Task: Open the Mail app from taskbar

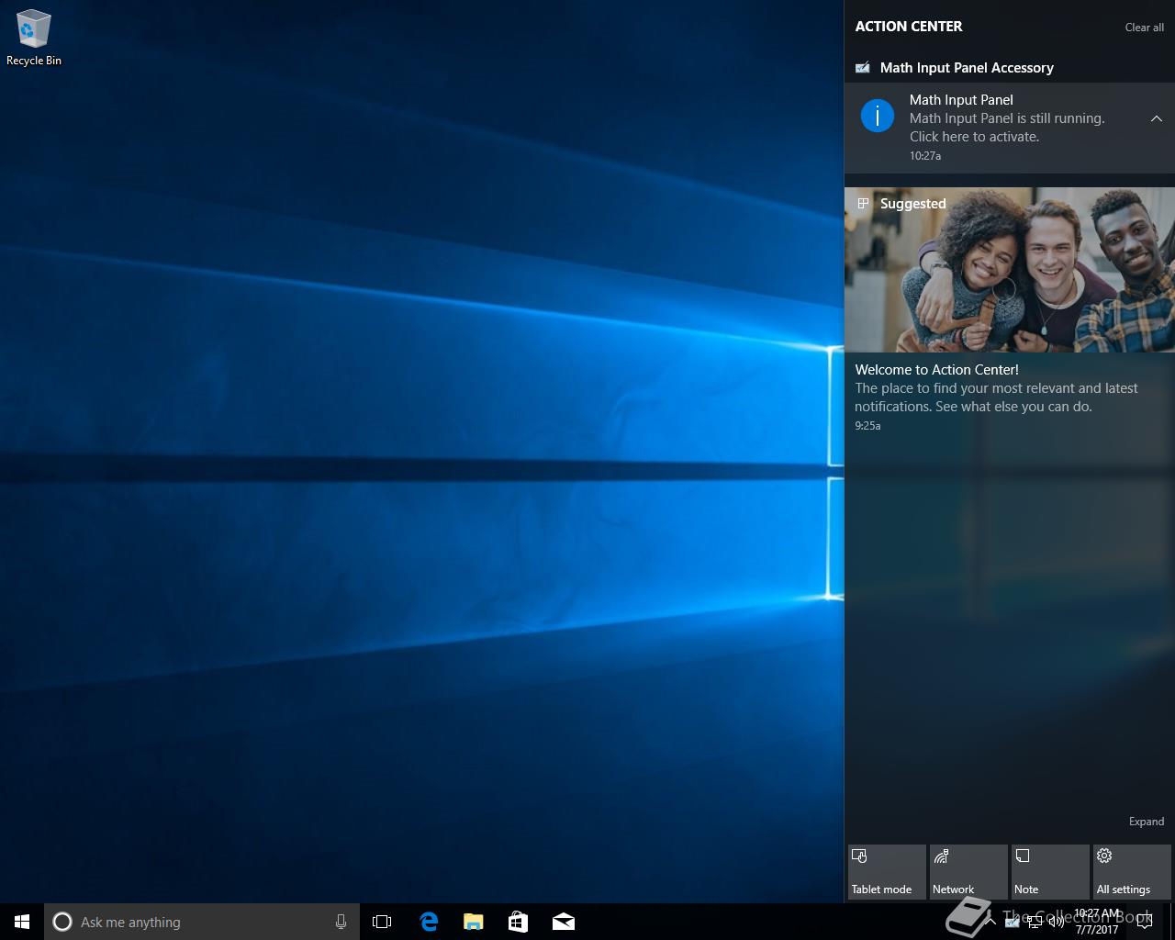Action: [x=564, y=922]
